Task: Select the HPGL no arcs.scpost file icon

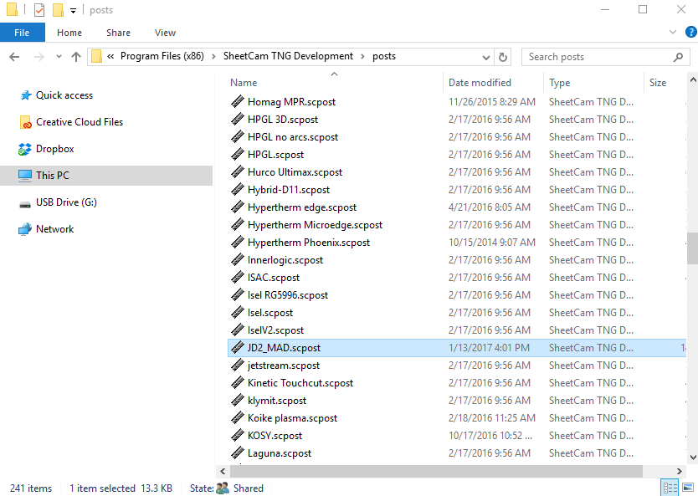Action: [x=238, y=136]
